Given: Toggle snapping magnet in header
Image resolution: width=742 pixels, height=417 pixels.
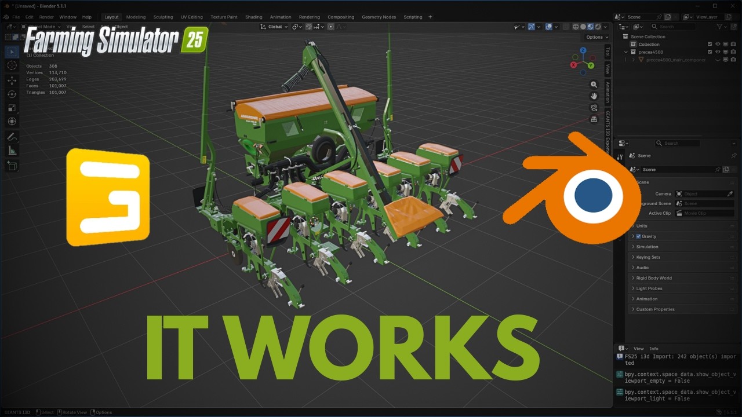Looking at the screenshot, I should click(310, 27).
